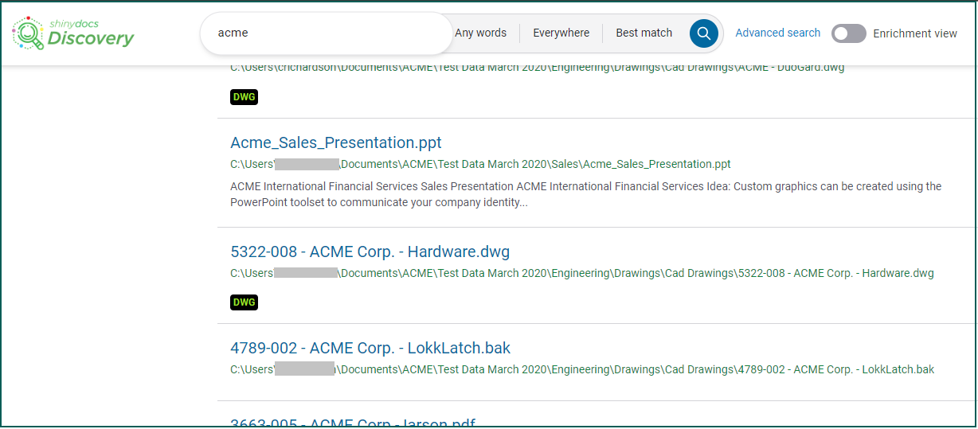Click the DWG badge under Hardware.dwg result
The height and width of the screenshot is (429, 978).
pyautogui.click(x=244, y=302)
